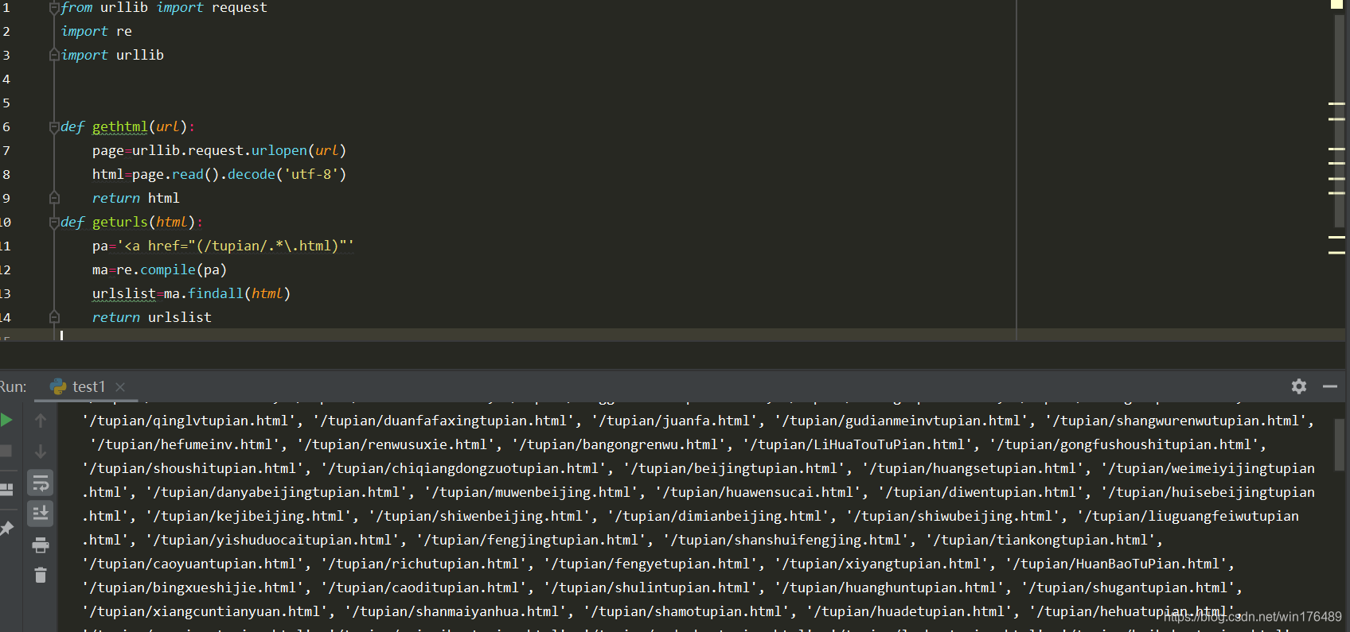Click decode on line 8
This screenshot has width=1350, height=632.
(x=252, y=174)
